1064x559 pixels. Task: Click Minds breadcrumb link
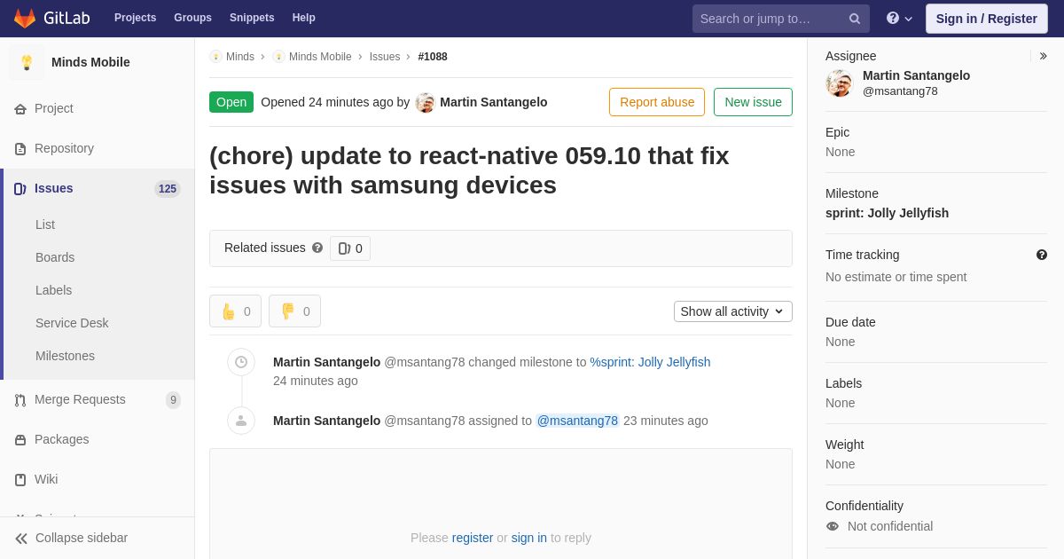(240, 57)
